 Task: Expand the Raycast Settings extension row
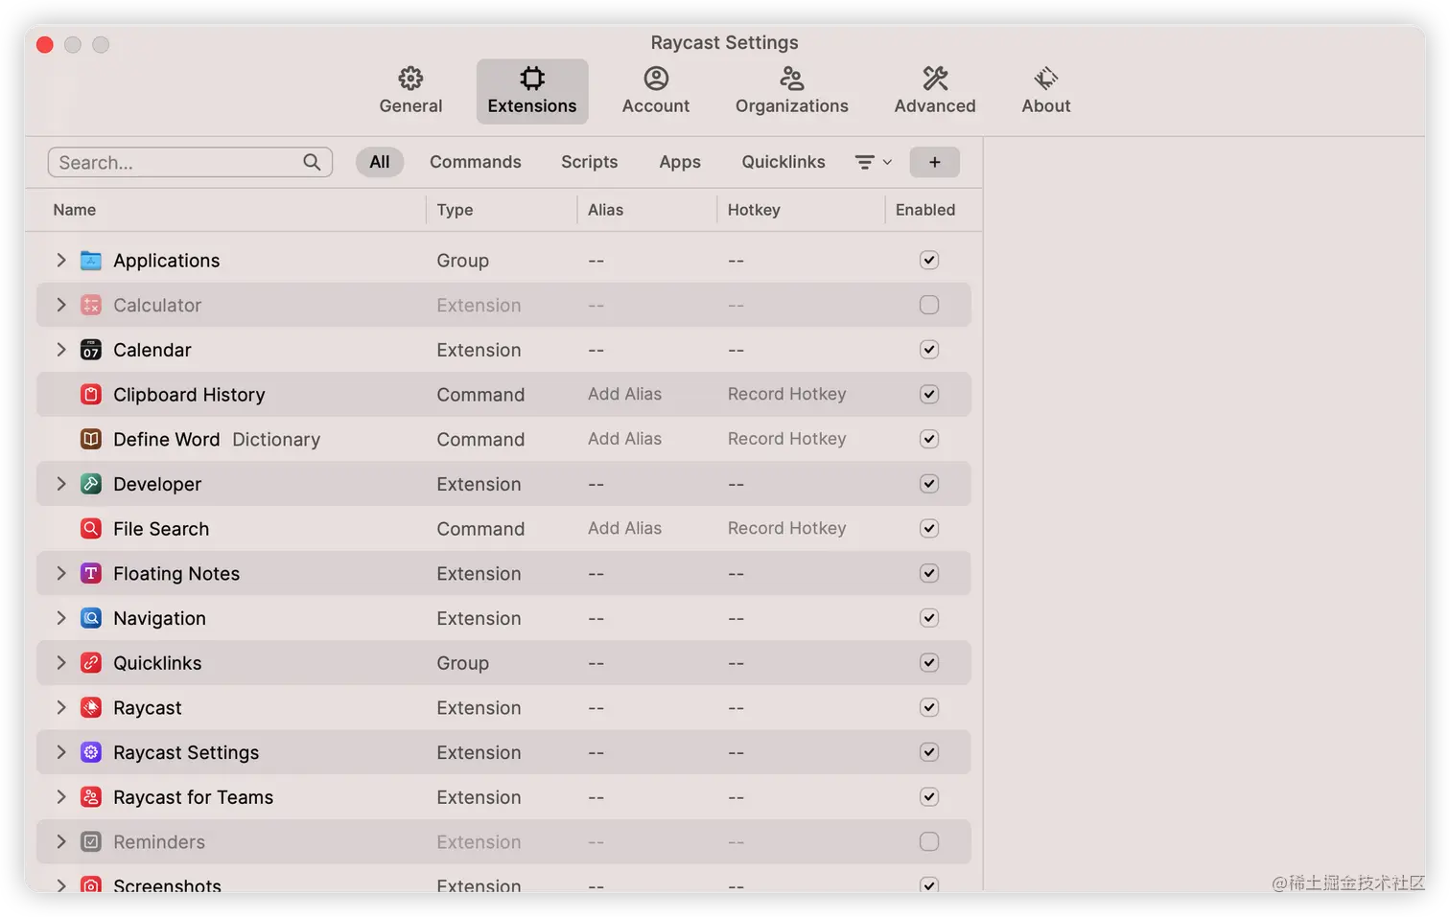click(61, 752)
